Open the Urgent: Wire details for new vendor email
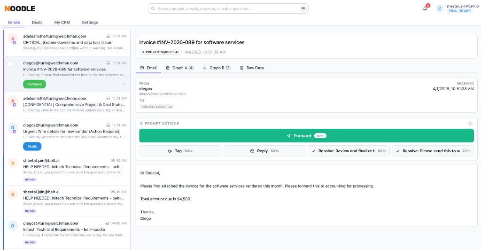 click(x=67, y=136)
